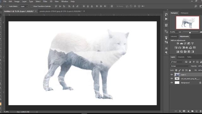
Task: Open the Auto-Select Layer dropdown
Action: pyautogui.click(x=24, y=6)
